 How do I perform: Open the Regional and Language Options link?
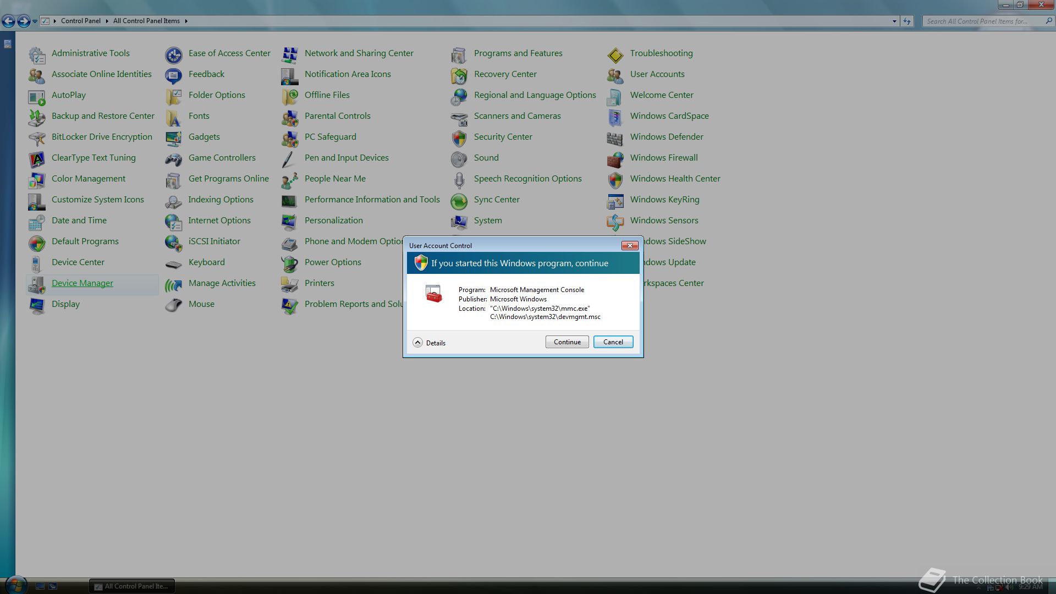[x=535, y=95]
